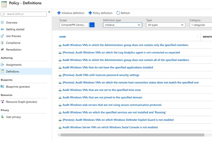
Task: Click the Assignments icon
Action: pos(2,65)
